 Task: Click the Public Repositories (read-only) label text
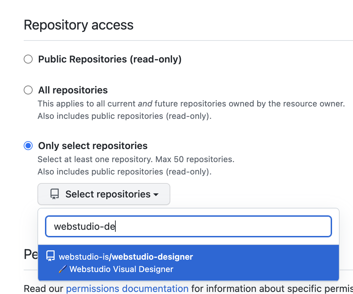(x=110, y=59)
